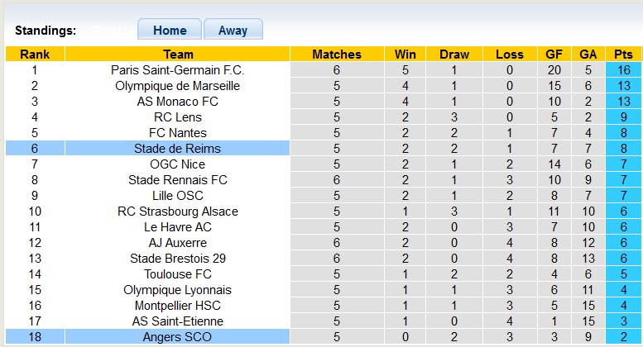Switch to the Home standings tab
This screenshot has width=643, height=347.
click(170, 30)
